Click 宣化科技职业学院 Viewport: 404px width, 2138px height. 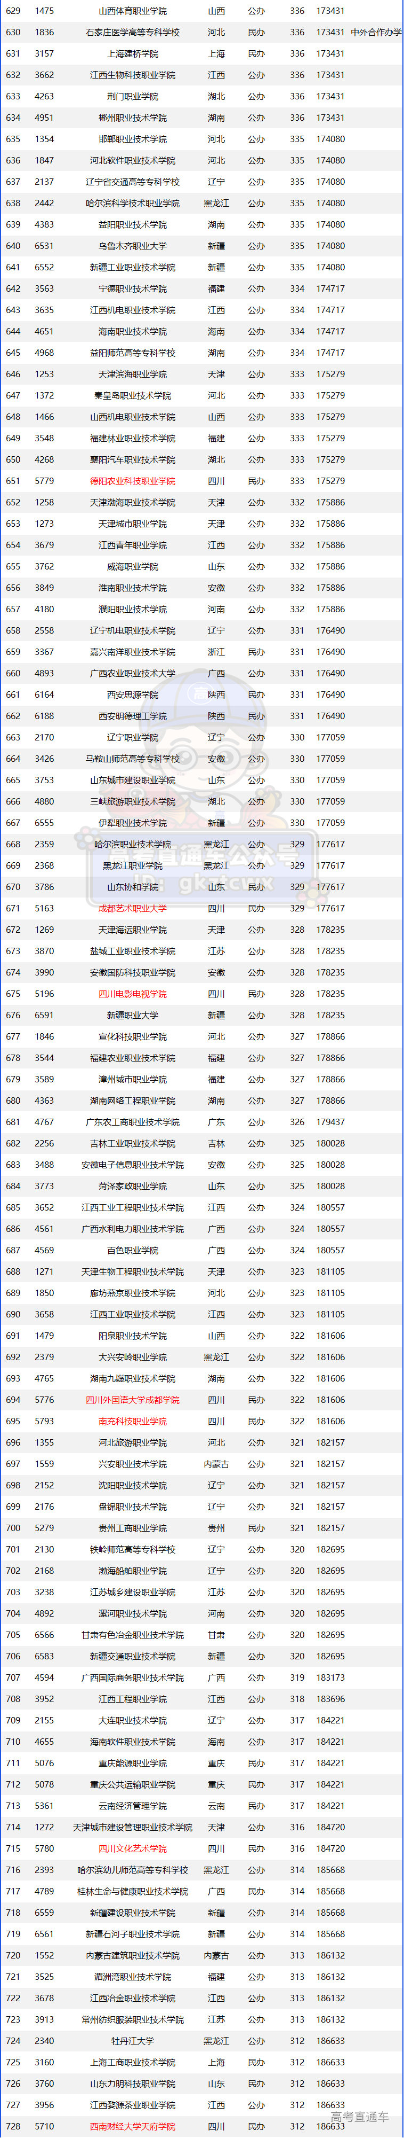(x=133, y=1036)
